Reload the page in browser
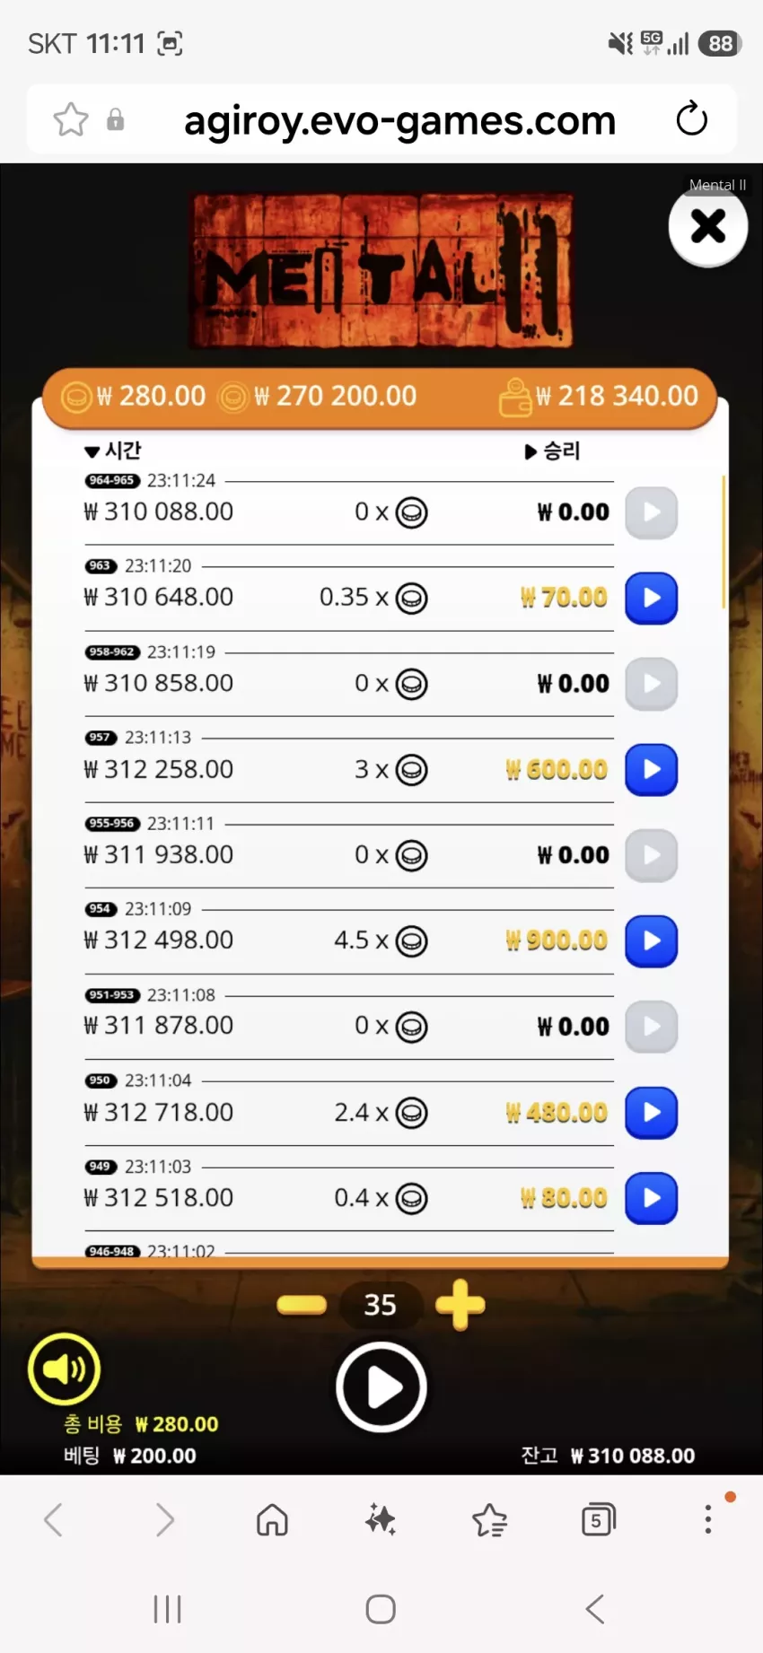The width and height of the screenshot is (763, 1653). tap(691, 119)
